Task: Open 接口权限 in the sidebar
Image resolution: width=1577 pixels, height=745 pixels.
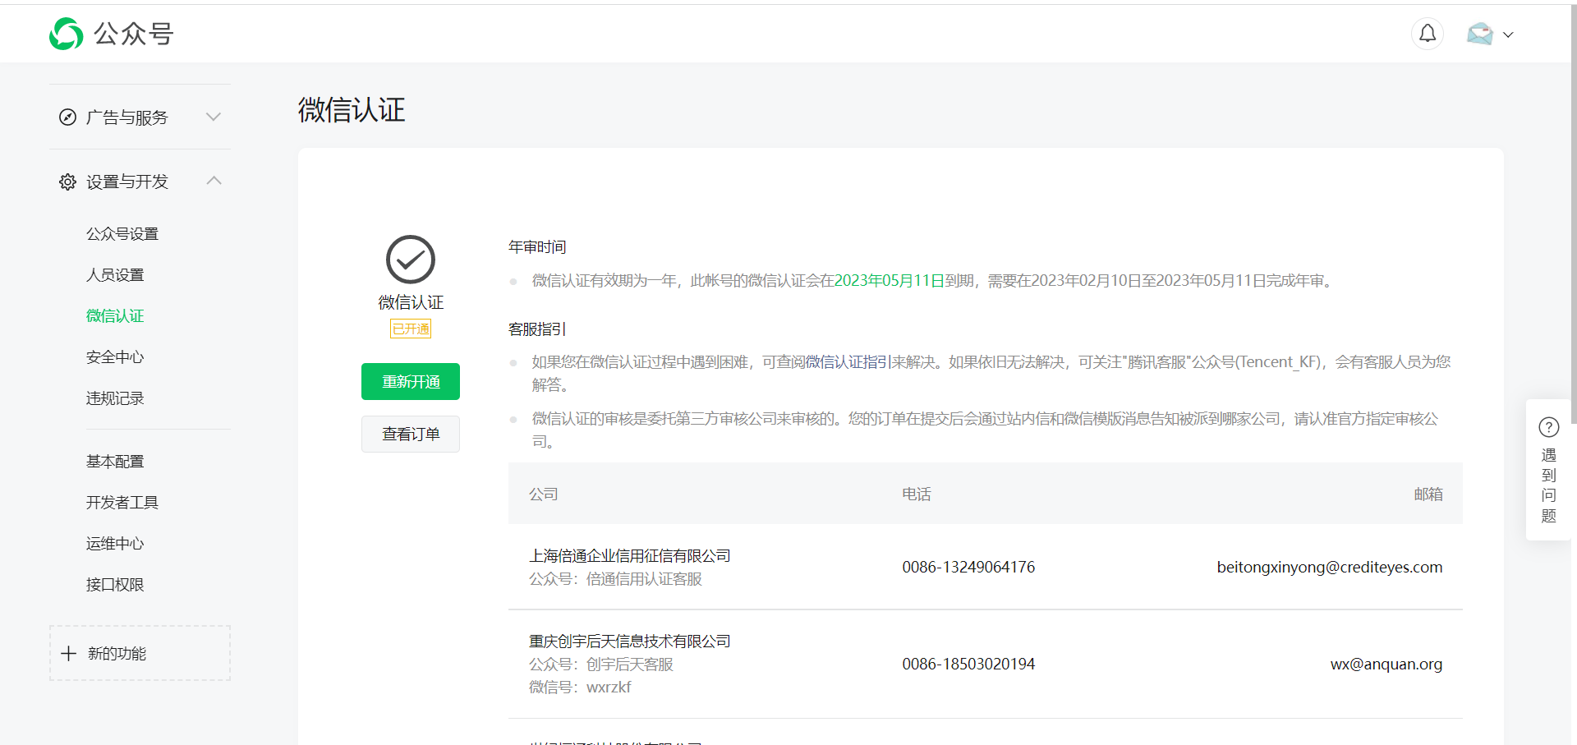Action: [115, 585]
